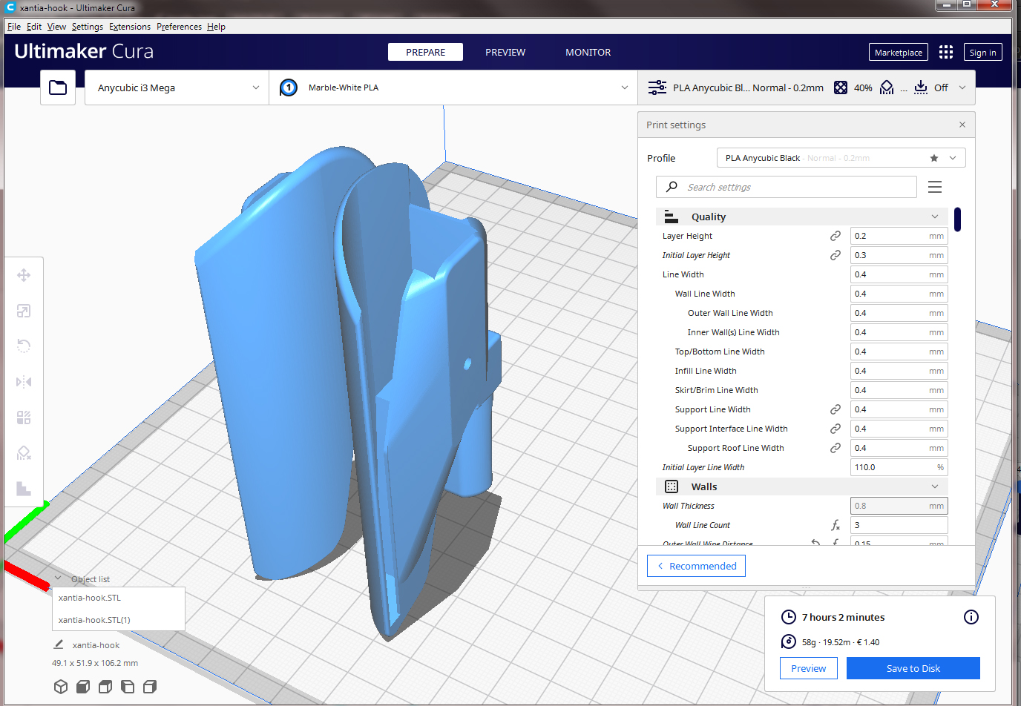
Task: Select the Scale tool in left toolbar
Action: pyautogui.click(x=24, y=311)
